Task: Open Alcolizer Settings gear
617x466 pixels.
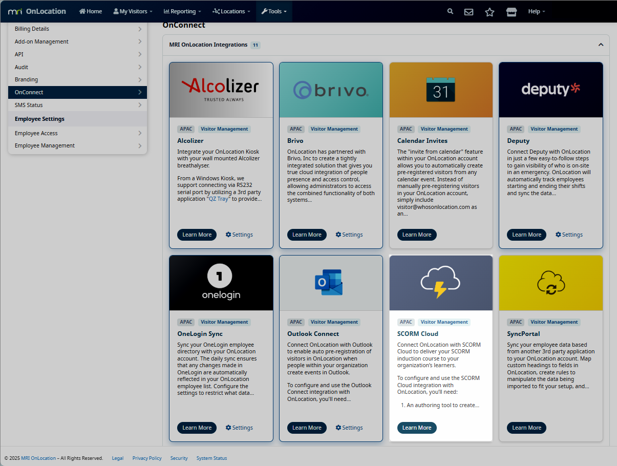Action: point(239,235)
